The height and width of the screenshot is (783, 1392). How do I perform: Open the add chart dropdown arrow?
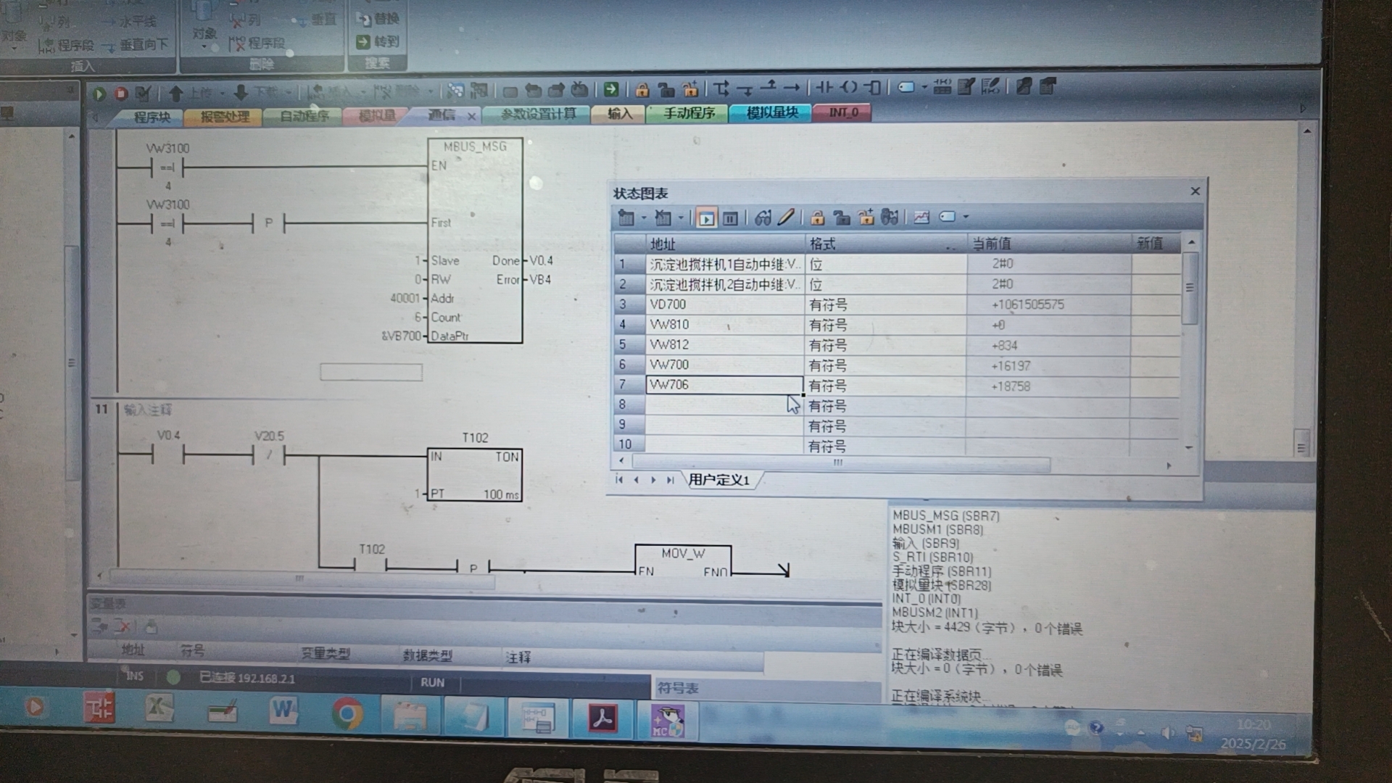pos(644,217)
